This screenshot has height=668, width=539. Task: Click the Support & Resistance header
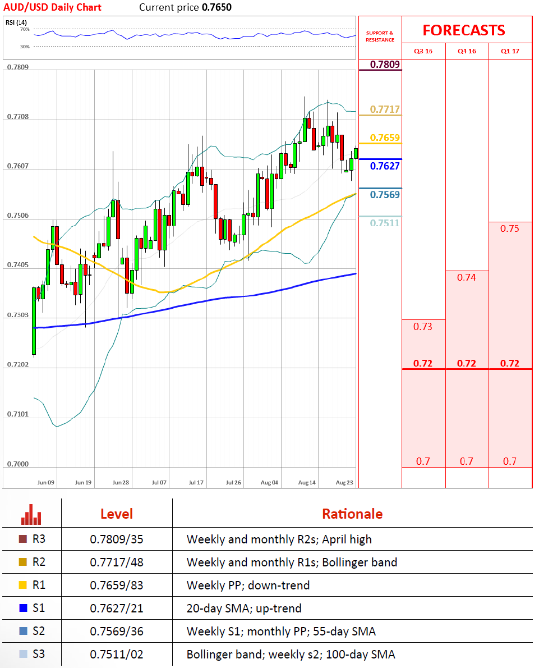[380, 36]
